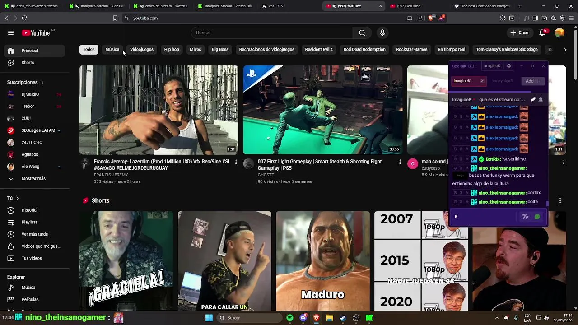Toggle the browser sidebar panel icon
Screen dimensions: 578x325
[535, 18]
